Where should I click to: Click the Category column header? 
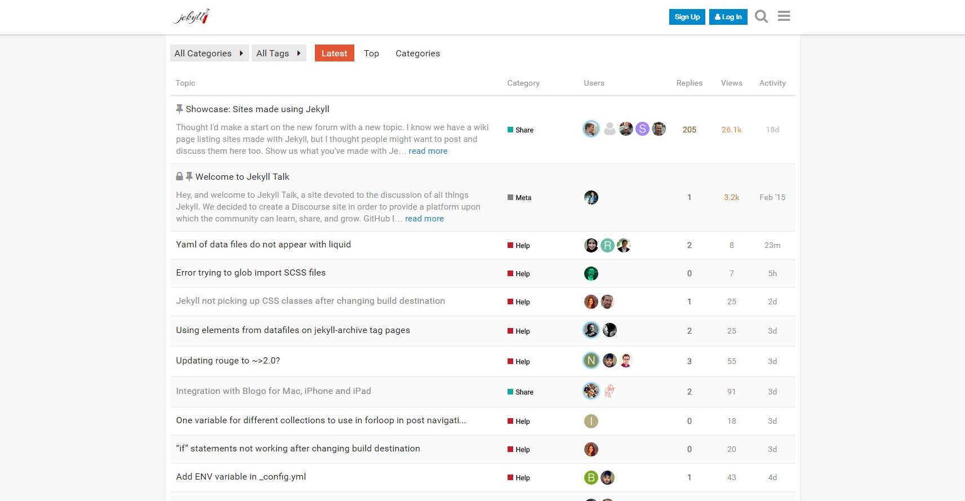point(523,83)
